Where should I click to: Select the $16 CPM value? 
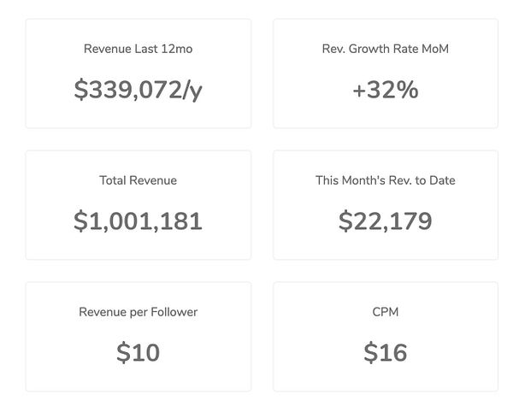[x=385, y=352]
